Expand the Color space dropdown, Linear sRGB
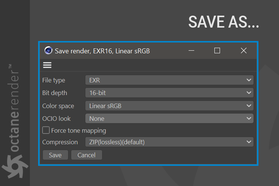279x186 pixels. pyautogui.click(x=169, y=106)
